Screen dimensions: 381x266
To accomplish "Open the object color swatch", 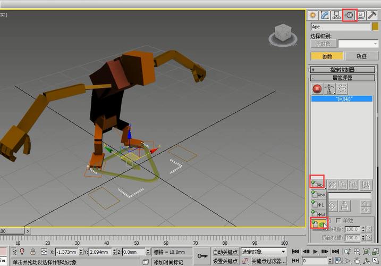I will click(x=375, y=27).
